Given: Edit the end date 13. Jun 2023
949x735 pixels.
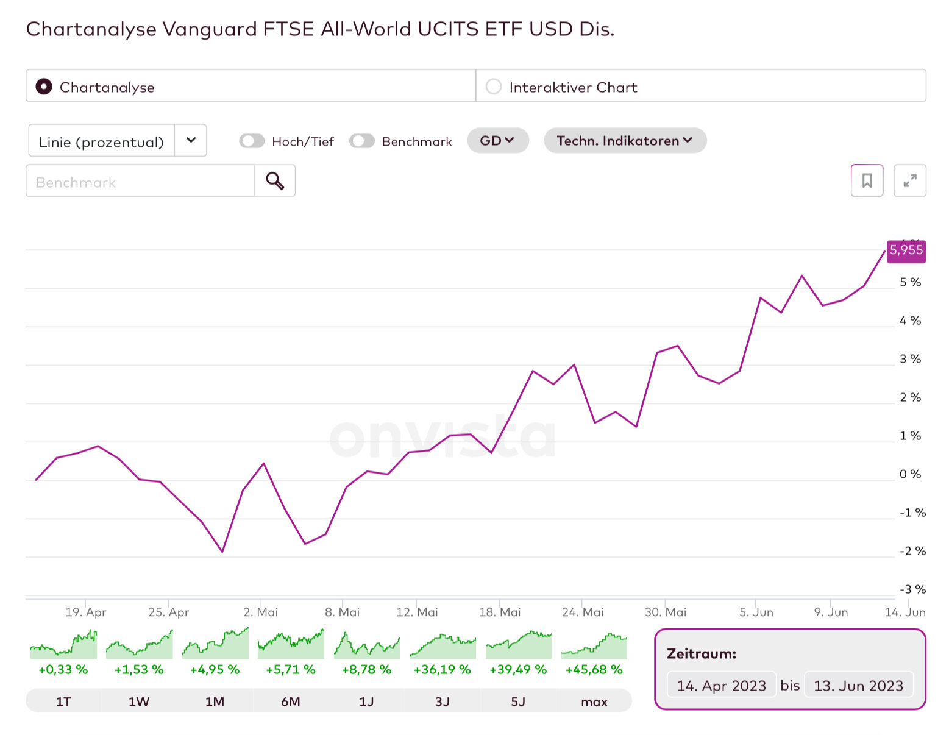Looking at the screenshot, I should coord(858,686).
